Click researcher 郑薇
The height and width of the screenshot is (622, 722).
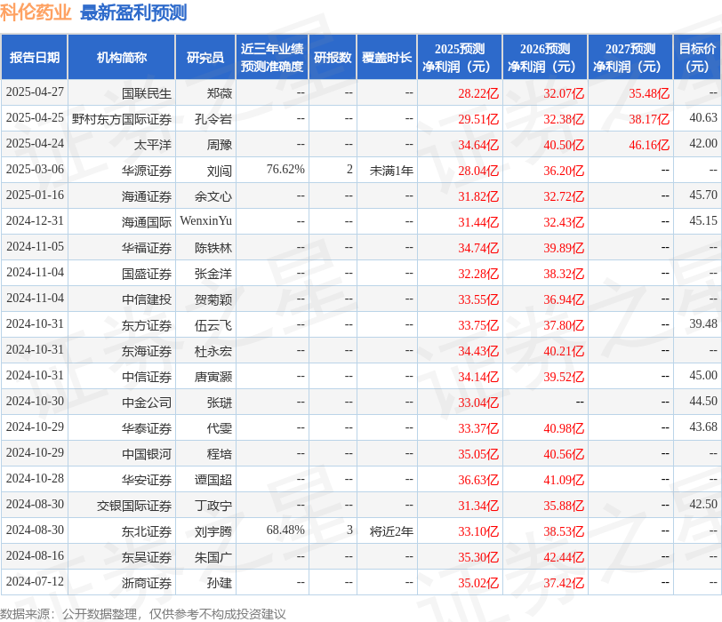pyautogui.click(x=220, y=93)
